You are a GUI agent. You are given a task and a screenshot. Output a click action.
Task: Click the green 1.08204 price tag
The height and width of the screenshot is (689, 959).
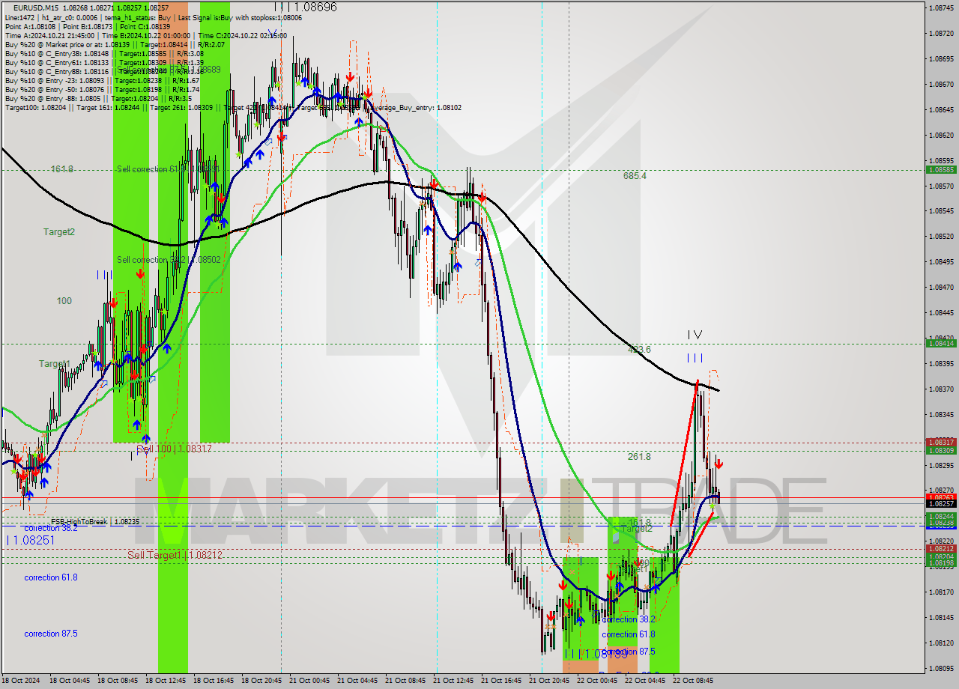tap(941, 556)
